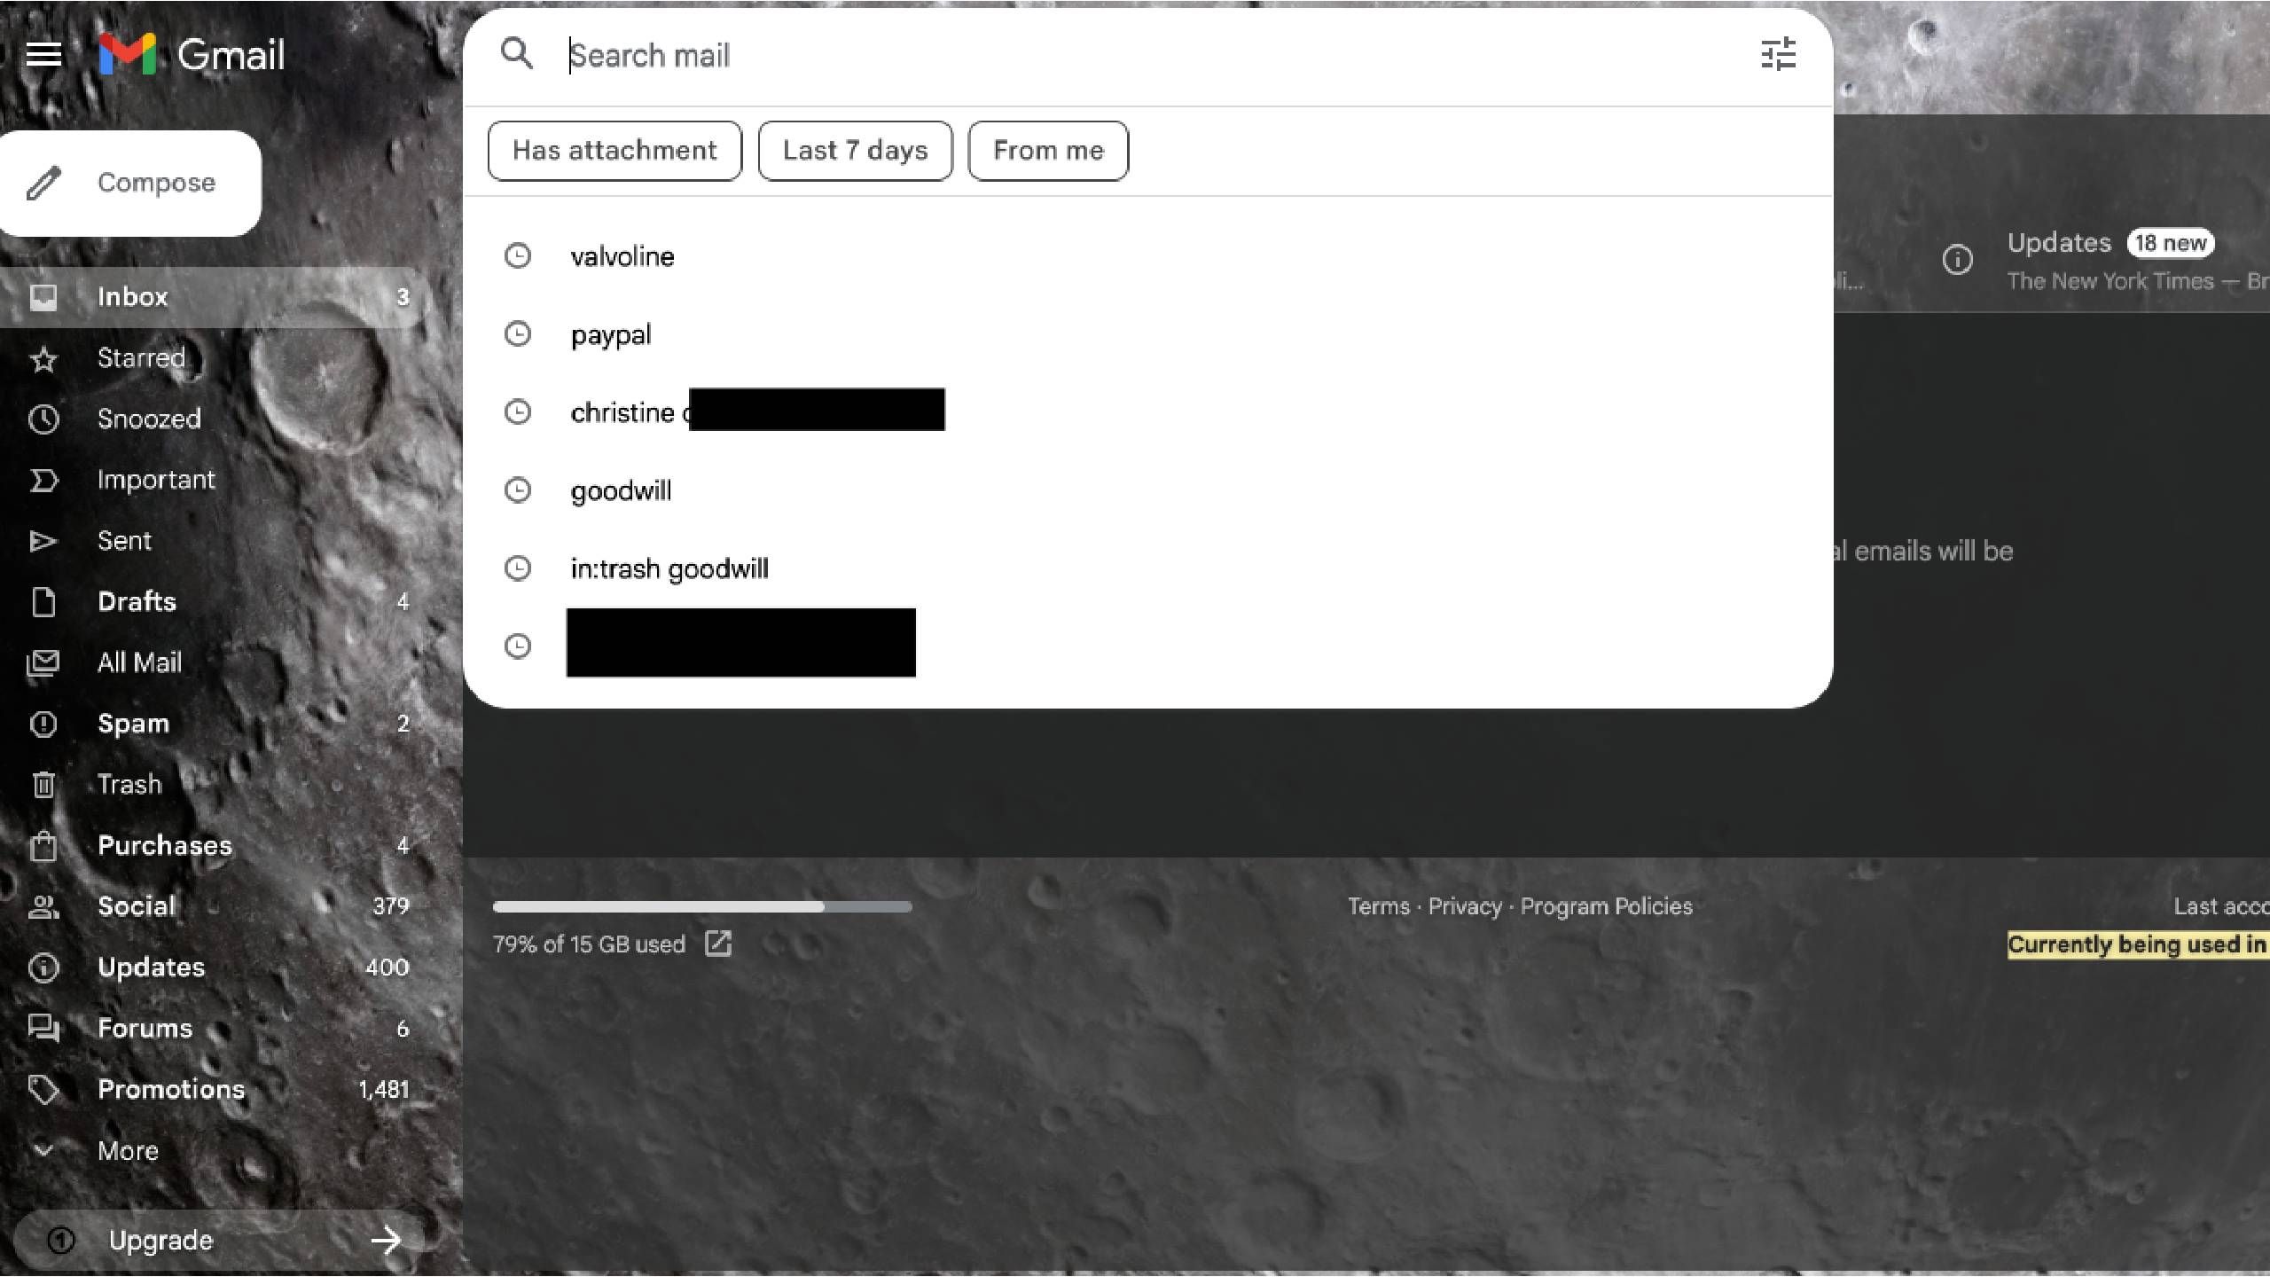The height and width of the screenshot is (1277, 2270).
Task: Click the Snoozed clock icon in sidebar
Action: 43,419
